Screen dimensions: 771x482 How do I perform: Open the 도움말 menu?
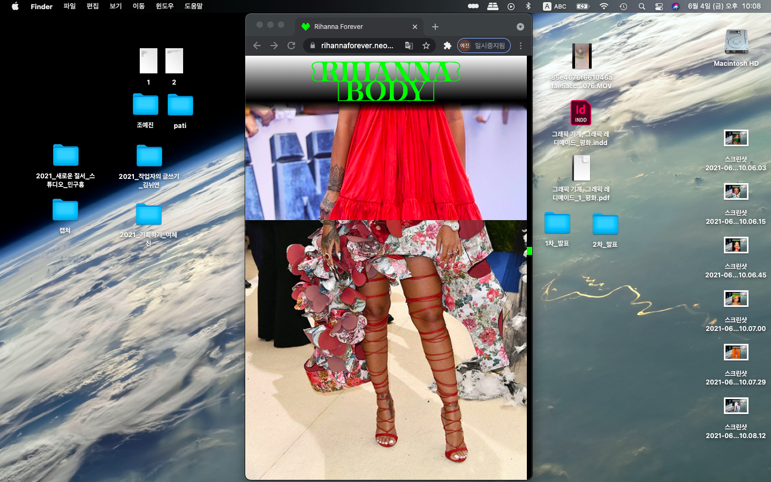[x=193, y=6]
